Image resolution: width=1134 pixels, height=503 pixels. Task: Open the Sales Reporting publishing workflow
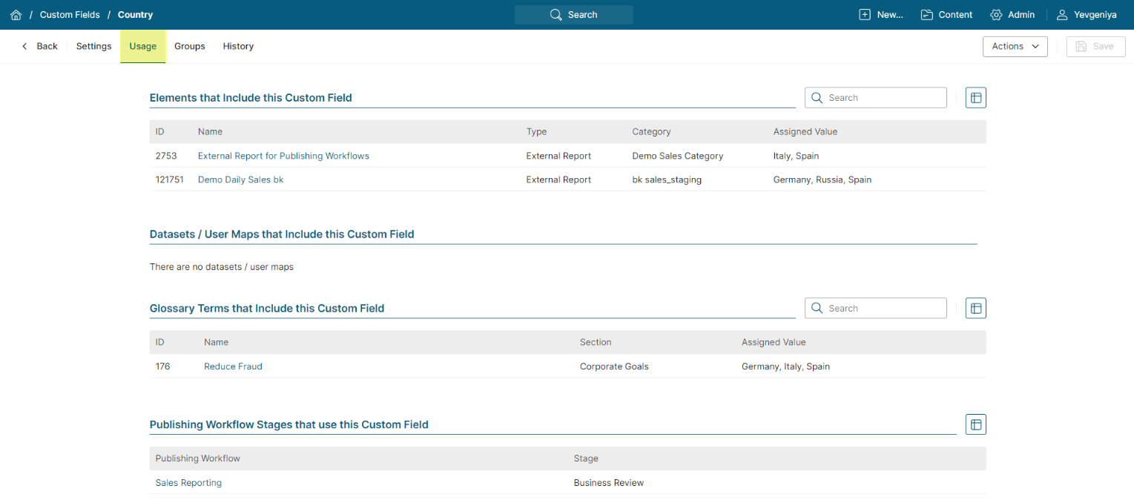coord(188,483)
